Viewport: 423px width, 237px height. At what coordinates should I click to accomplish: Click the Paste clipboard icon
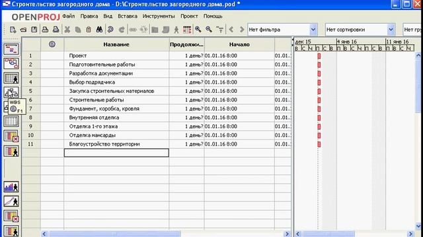(x=89, y=30)
